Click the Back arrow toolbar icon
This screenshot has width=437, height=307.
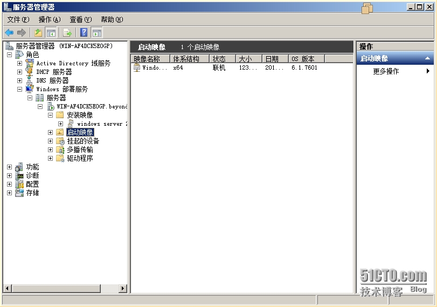(9, 33)
